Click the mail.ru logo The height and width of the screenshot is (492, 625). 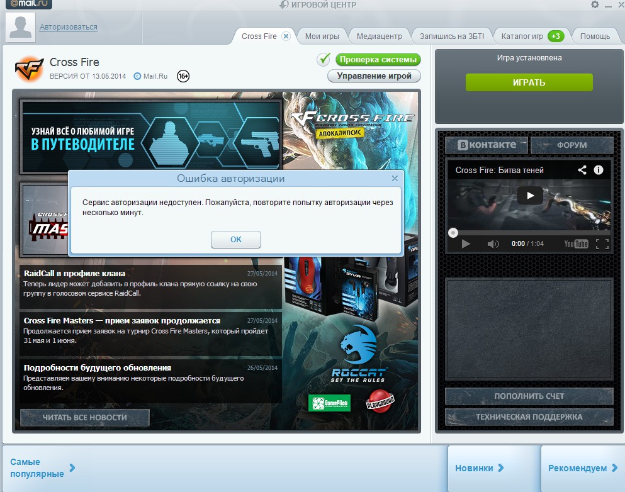29,4
